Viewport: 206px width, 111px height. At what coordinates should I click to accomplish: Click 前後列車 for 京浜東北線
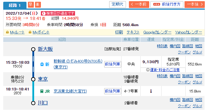(113, 91)
